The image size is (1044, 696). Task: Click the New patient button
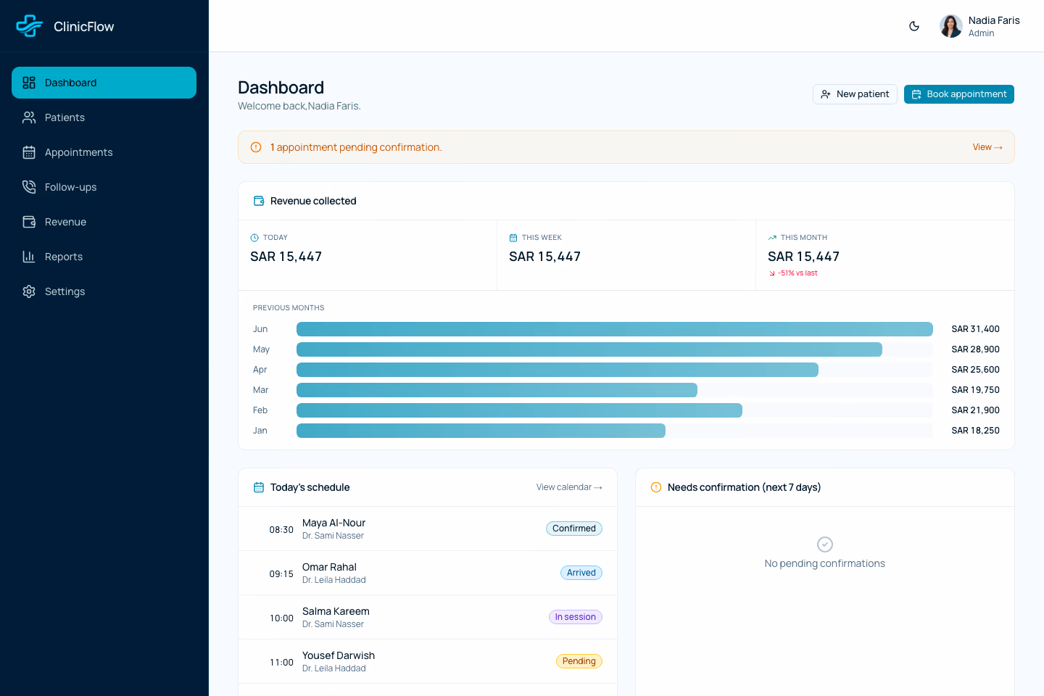coord(855,94)
